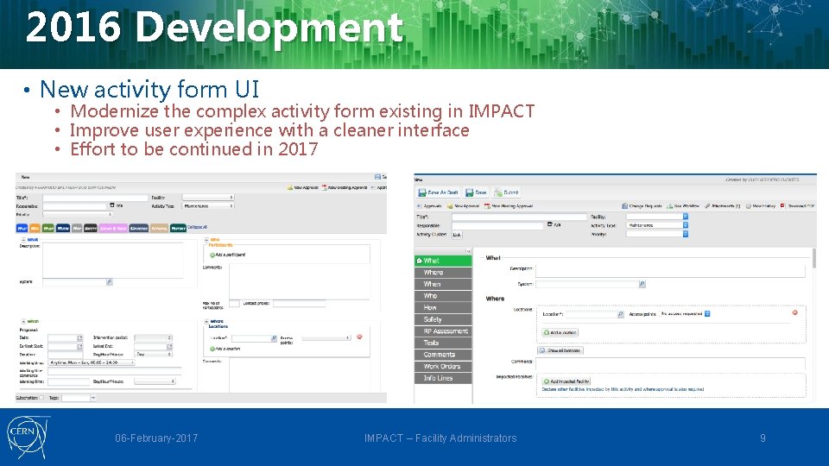Image resolution: width=829 pixels, height=466 pixels.
Task: Remove location with red icon in new form
Action: tap(794, 312)
